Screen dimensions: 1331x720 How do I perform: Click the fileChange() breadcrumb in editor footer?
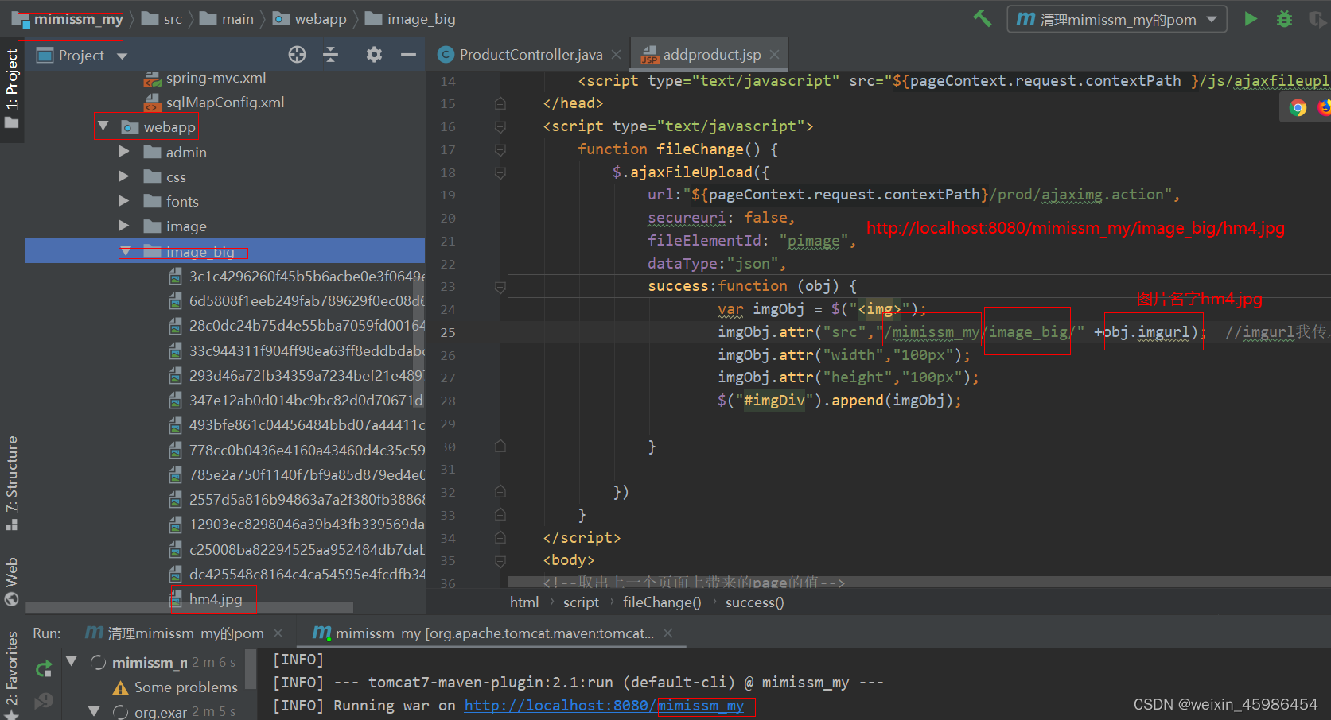click(662, 602)
